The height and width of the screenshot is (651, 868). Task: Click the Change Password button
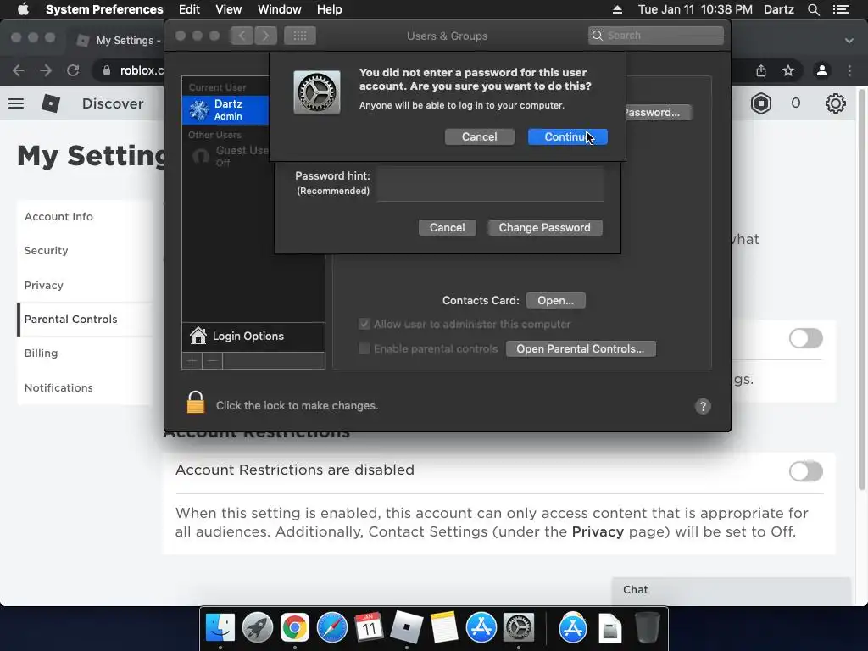coord(545,227)
